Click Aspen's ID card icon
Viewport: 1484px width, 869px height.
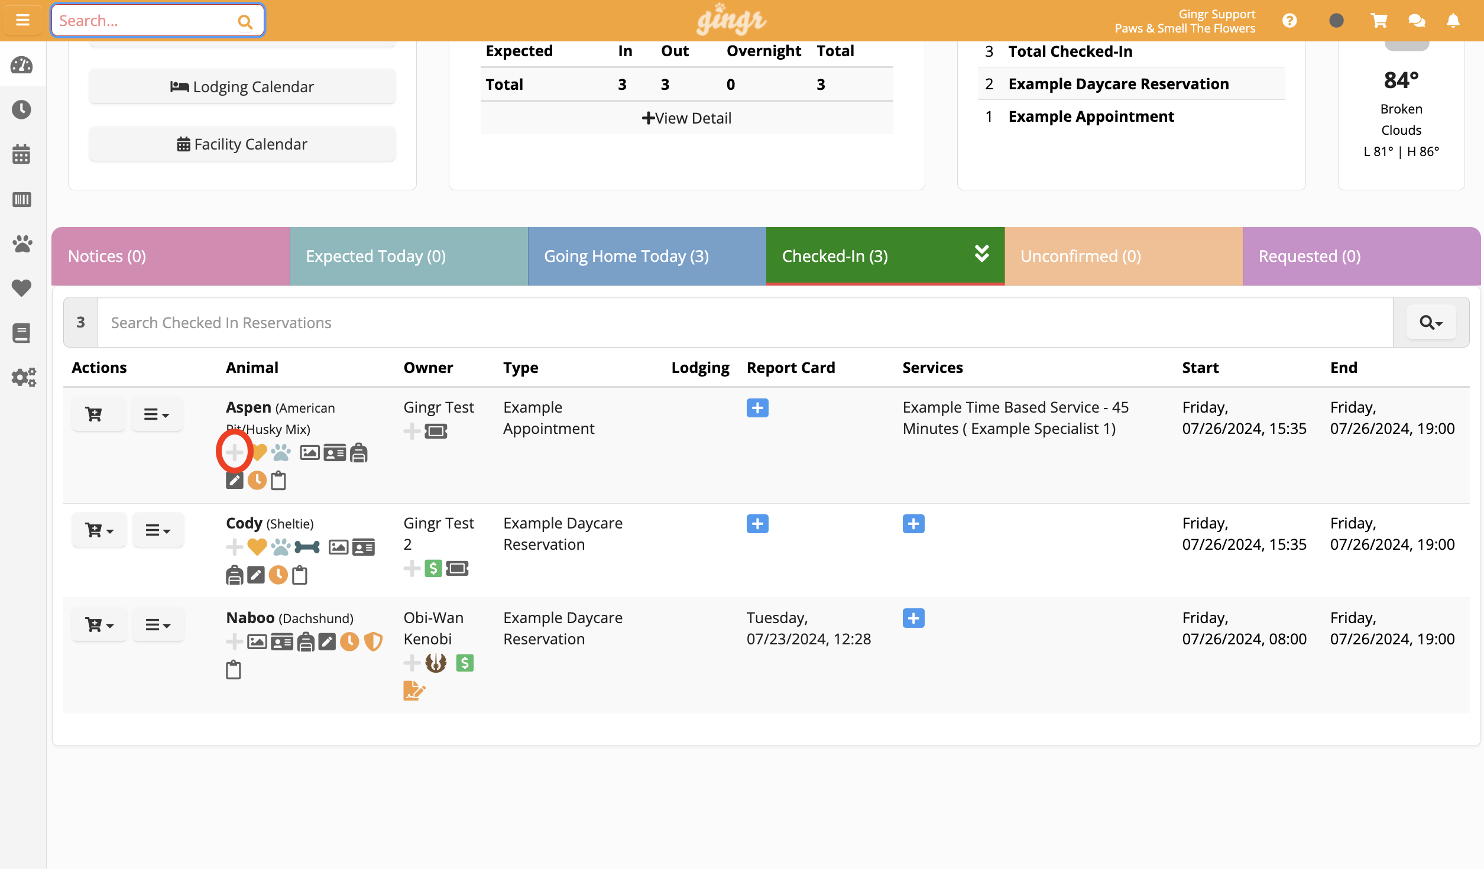tap(335, 453)
